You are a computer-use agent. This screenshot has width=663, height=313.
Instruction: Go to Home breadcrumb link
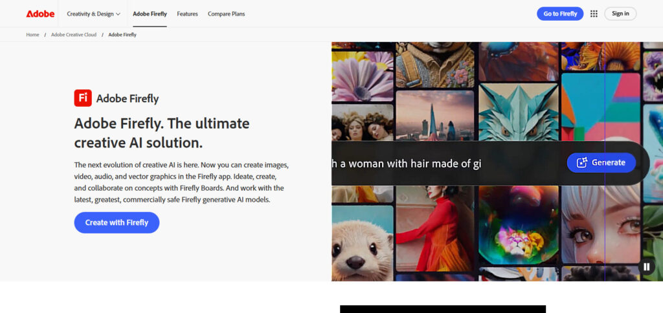point(32,35)
